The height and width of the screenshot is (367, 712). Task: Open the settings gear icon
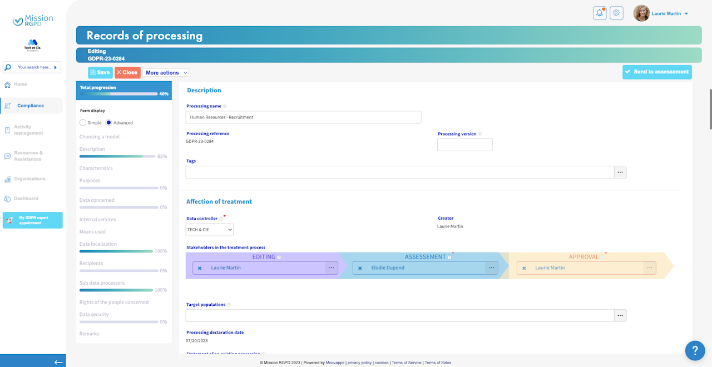(x=616, y=13)
